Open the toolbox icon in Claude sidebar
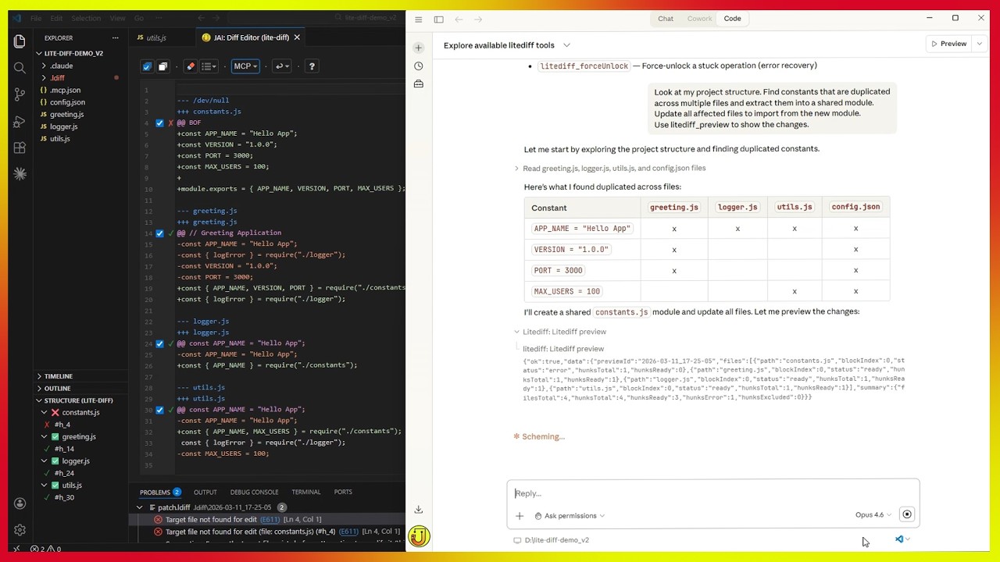Viewport: 1000px width, 562px height. point(419,84)
